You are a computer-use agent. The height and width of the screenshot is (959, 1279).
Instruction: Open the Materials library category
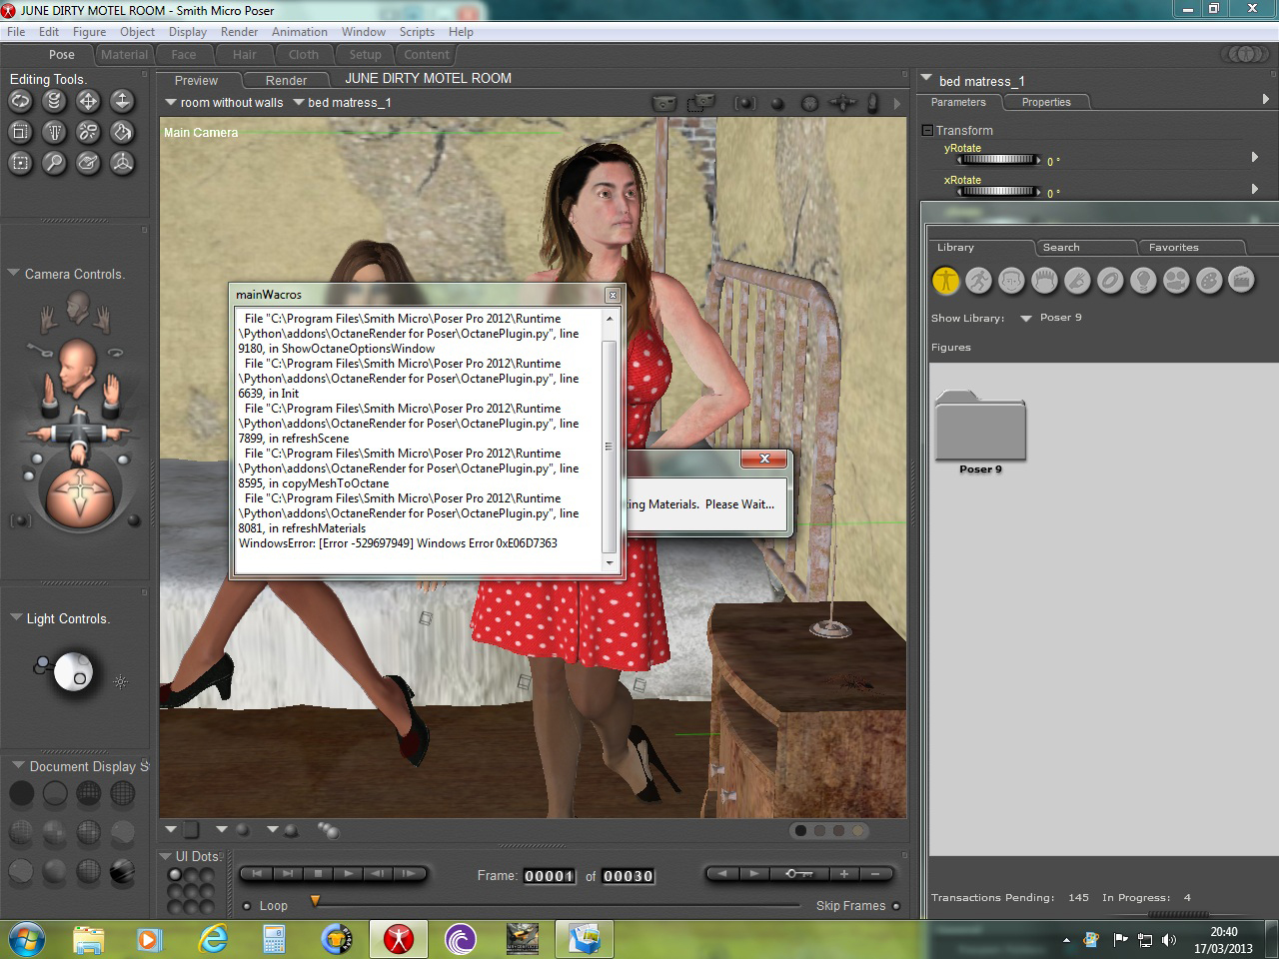[1209, 281]
